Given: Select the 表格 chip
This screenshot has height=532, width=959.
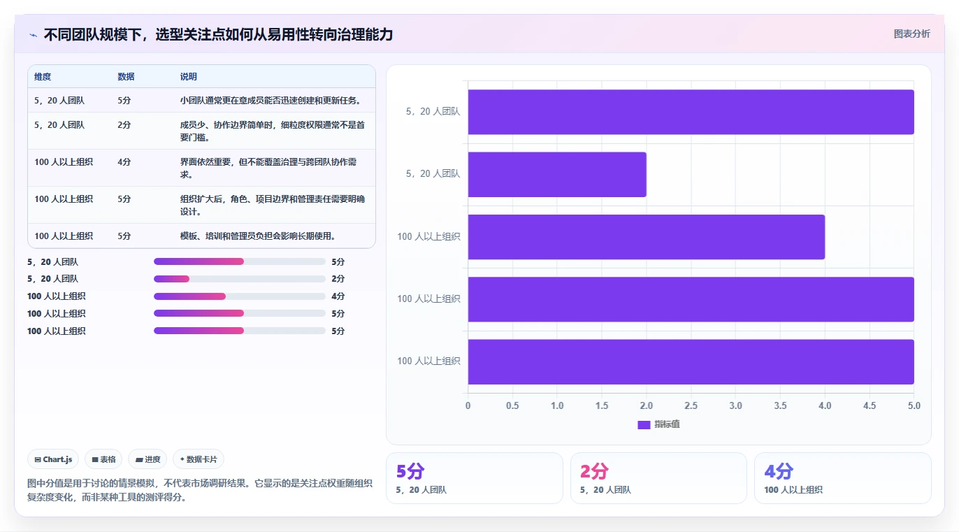Looking at the screenshot, I should point(103,459).
